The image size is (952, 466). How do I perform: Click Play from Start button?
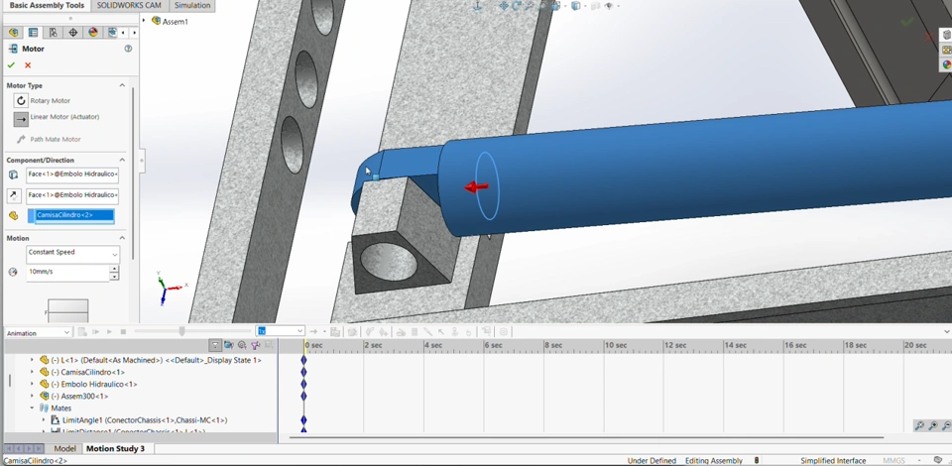(96, 332)
